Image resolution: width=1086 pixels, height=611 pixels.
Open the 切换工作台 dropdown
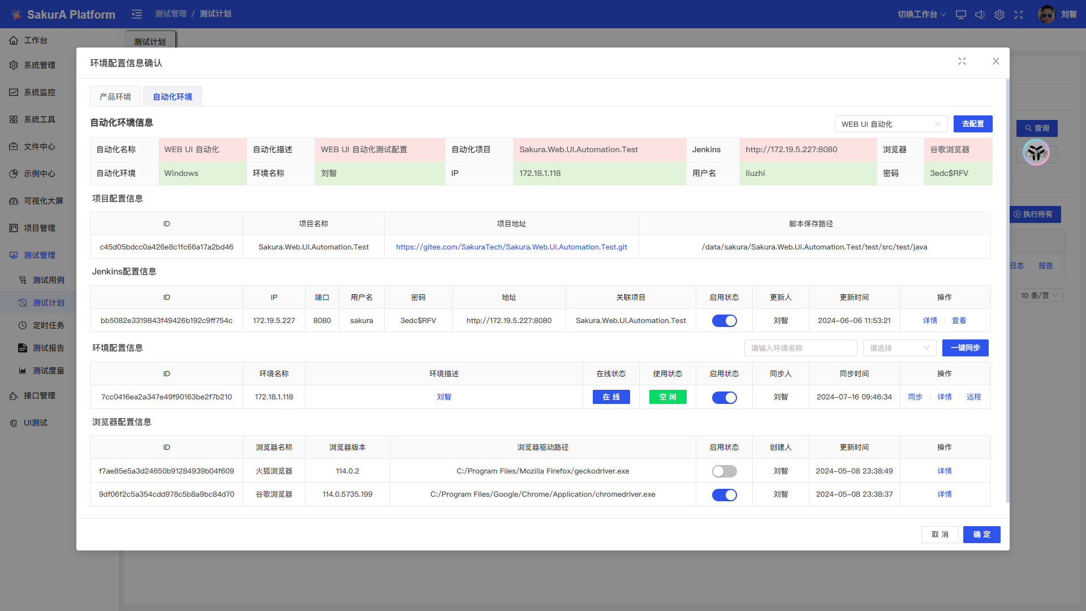921,15
